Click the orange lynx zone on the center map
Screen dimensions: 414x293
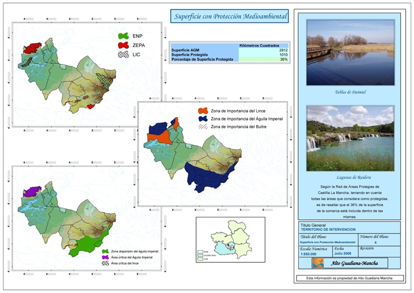160,138
